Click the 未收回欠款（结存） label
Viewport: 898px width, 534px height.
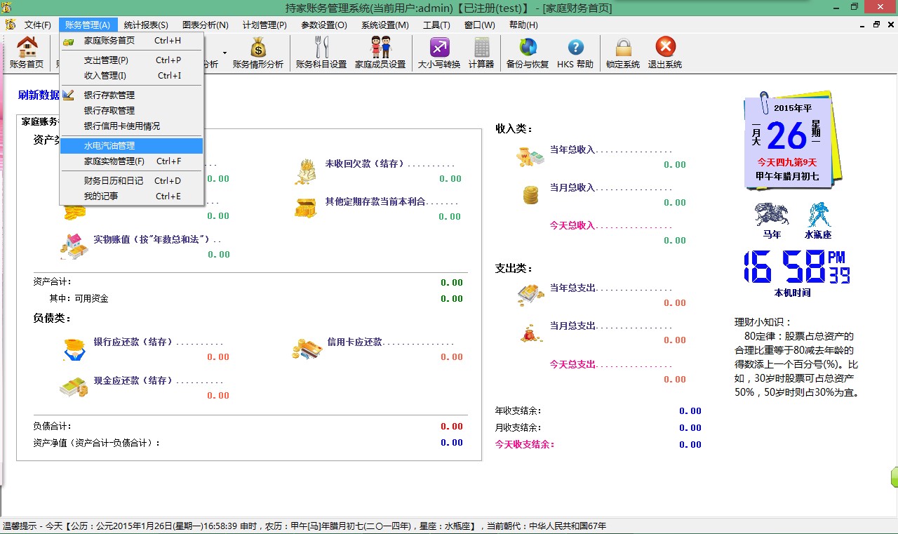(365, 164)
